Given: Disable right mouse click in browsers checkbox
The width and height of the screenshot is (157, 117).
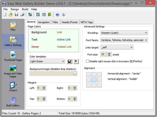Looking at the screenshot, I should coord(88,61).
